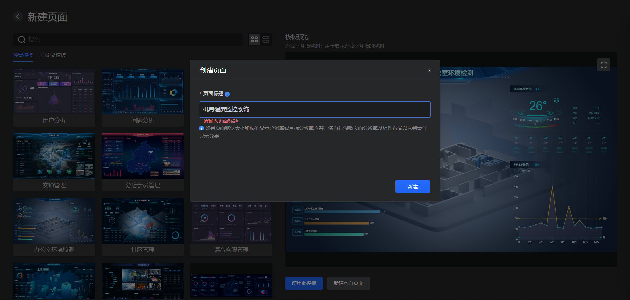Viewport: 630px width, 300px height.
Task: Click inside the page title input field
Action: (x=315, y=109)
